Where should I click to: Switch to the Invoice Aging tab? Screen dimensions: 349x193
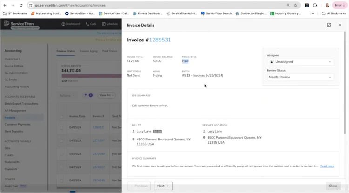[x=88, y=51]
